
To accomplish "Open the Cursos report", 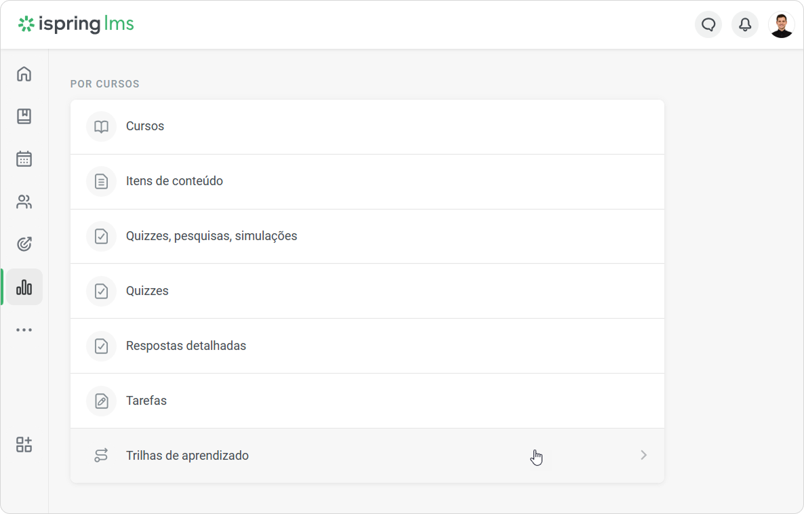I will (x=367, y=127).
